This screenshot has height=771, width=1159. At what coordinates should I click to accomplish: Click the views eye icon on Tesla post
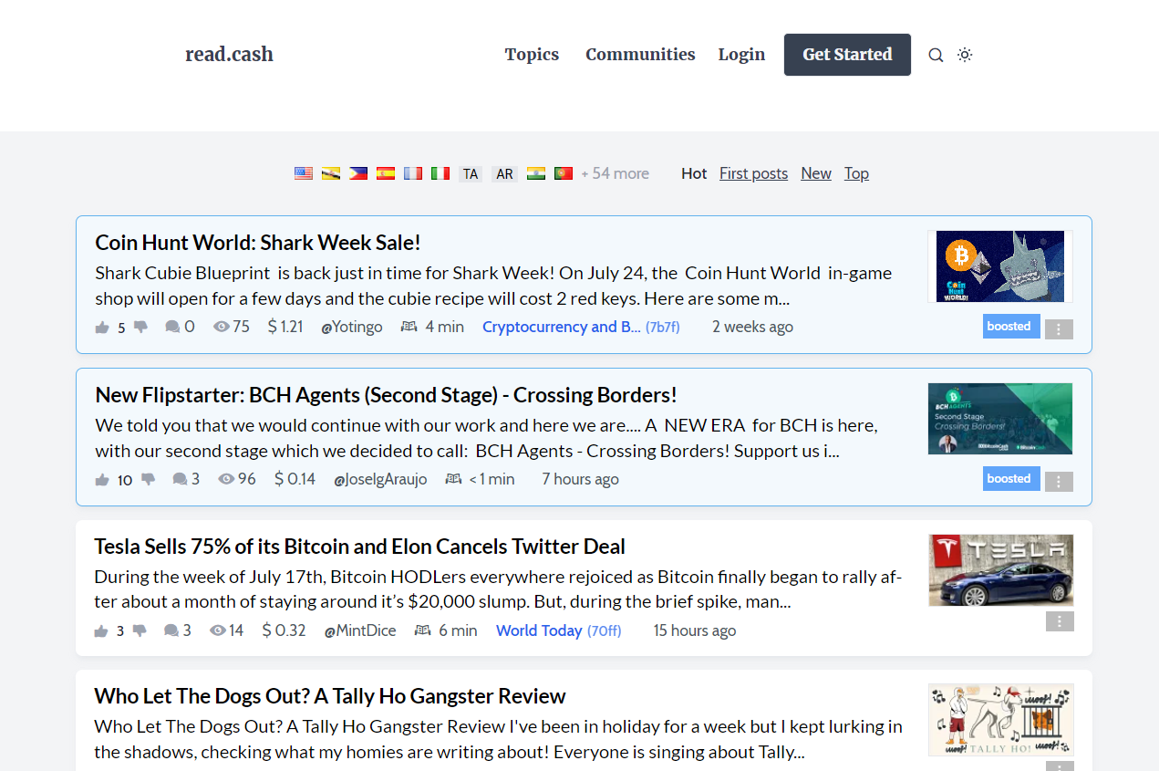coord(218,630)
